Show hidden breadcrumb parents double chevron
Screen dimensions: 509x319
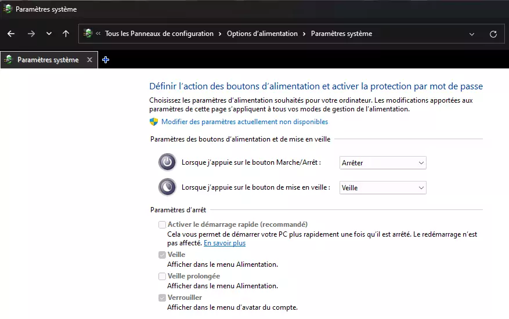(x=98, y=34)
